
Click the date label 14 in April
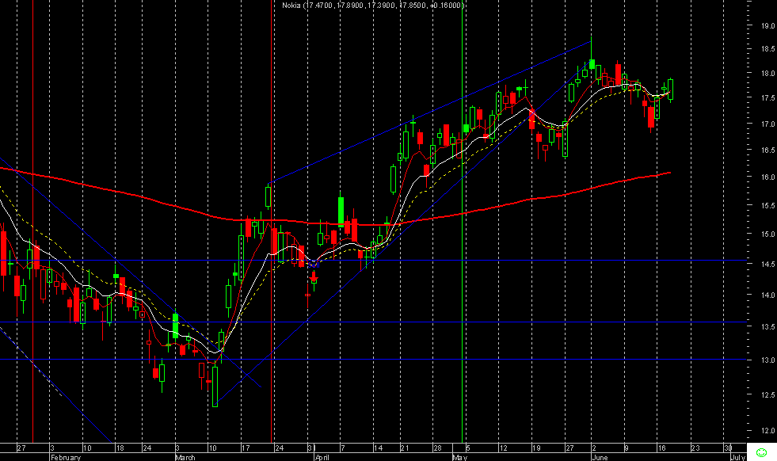(x=378, y=448)
